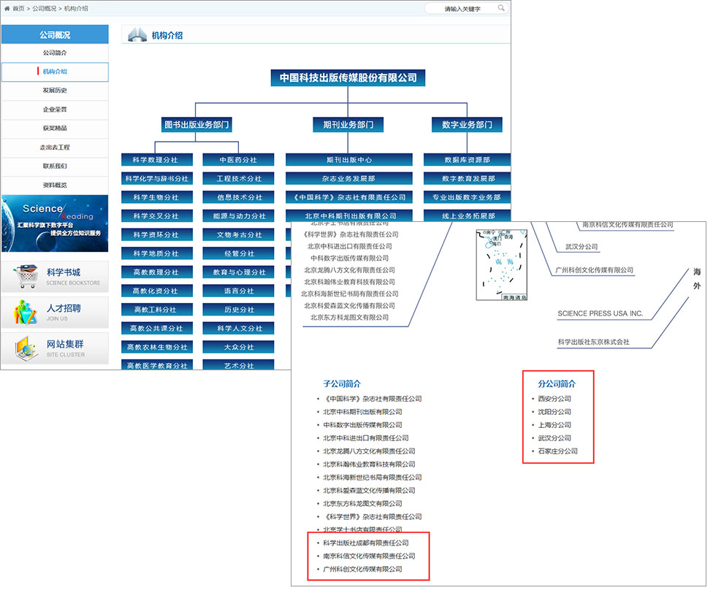Click the 数据库资源部 box
This screenshot has width=713, height=593.
pyautogui.click(x=467, y=160)
